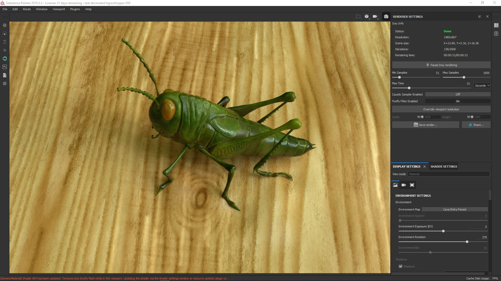Click the Environment Map Cave Entry Forest field
The height and width of the screenshot is (281, 501).
[x=455, y=209]
